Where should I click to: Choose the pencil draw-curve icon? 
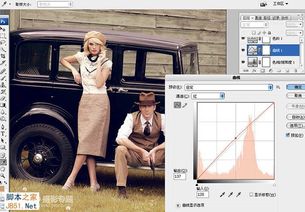click(x=185, y=105)
